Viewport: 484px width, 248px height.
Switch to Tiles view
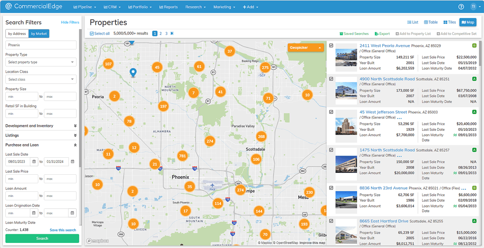click(x=449, y=22)
